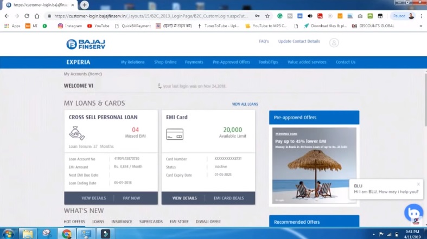Click Pre-approved Offers panel header
427x239 pixels.
pos(314,118)
